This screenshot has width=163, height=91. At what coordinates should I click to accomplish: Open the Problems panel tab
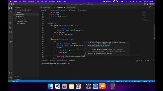point(45,61)
